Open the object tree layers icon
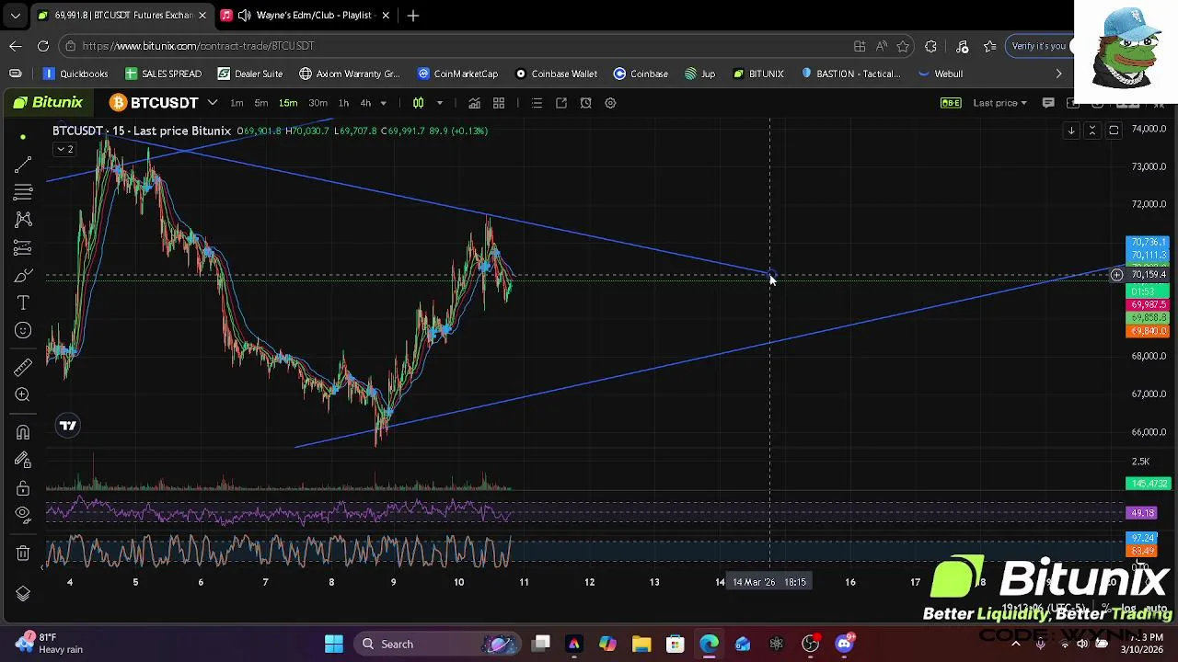 (23, 594)
